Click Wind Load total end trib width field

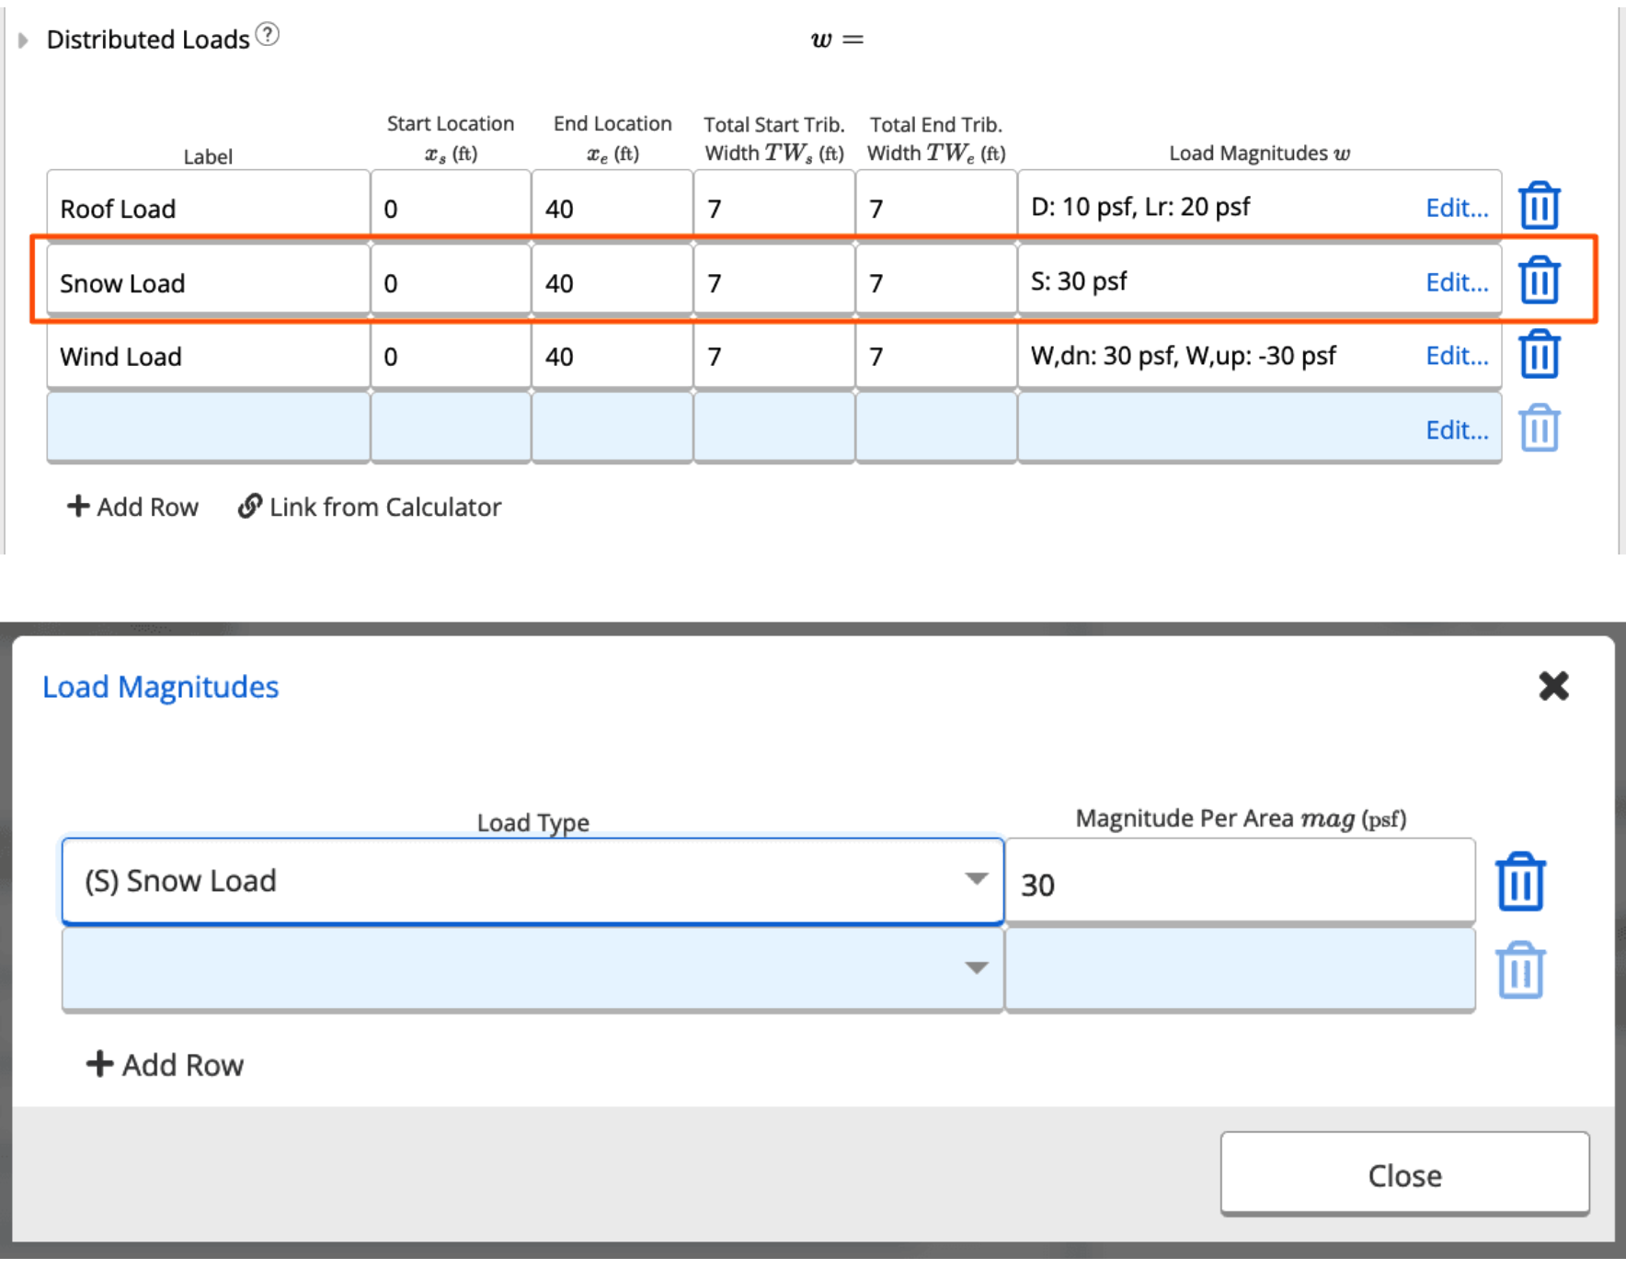[x=936, y=356]
